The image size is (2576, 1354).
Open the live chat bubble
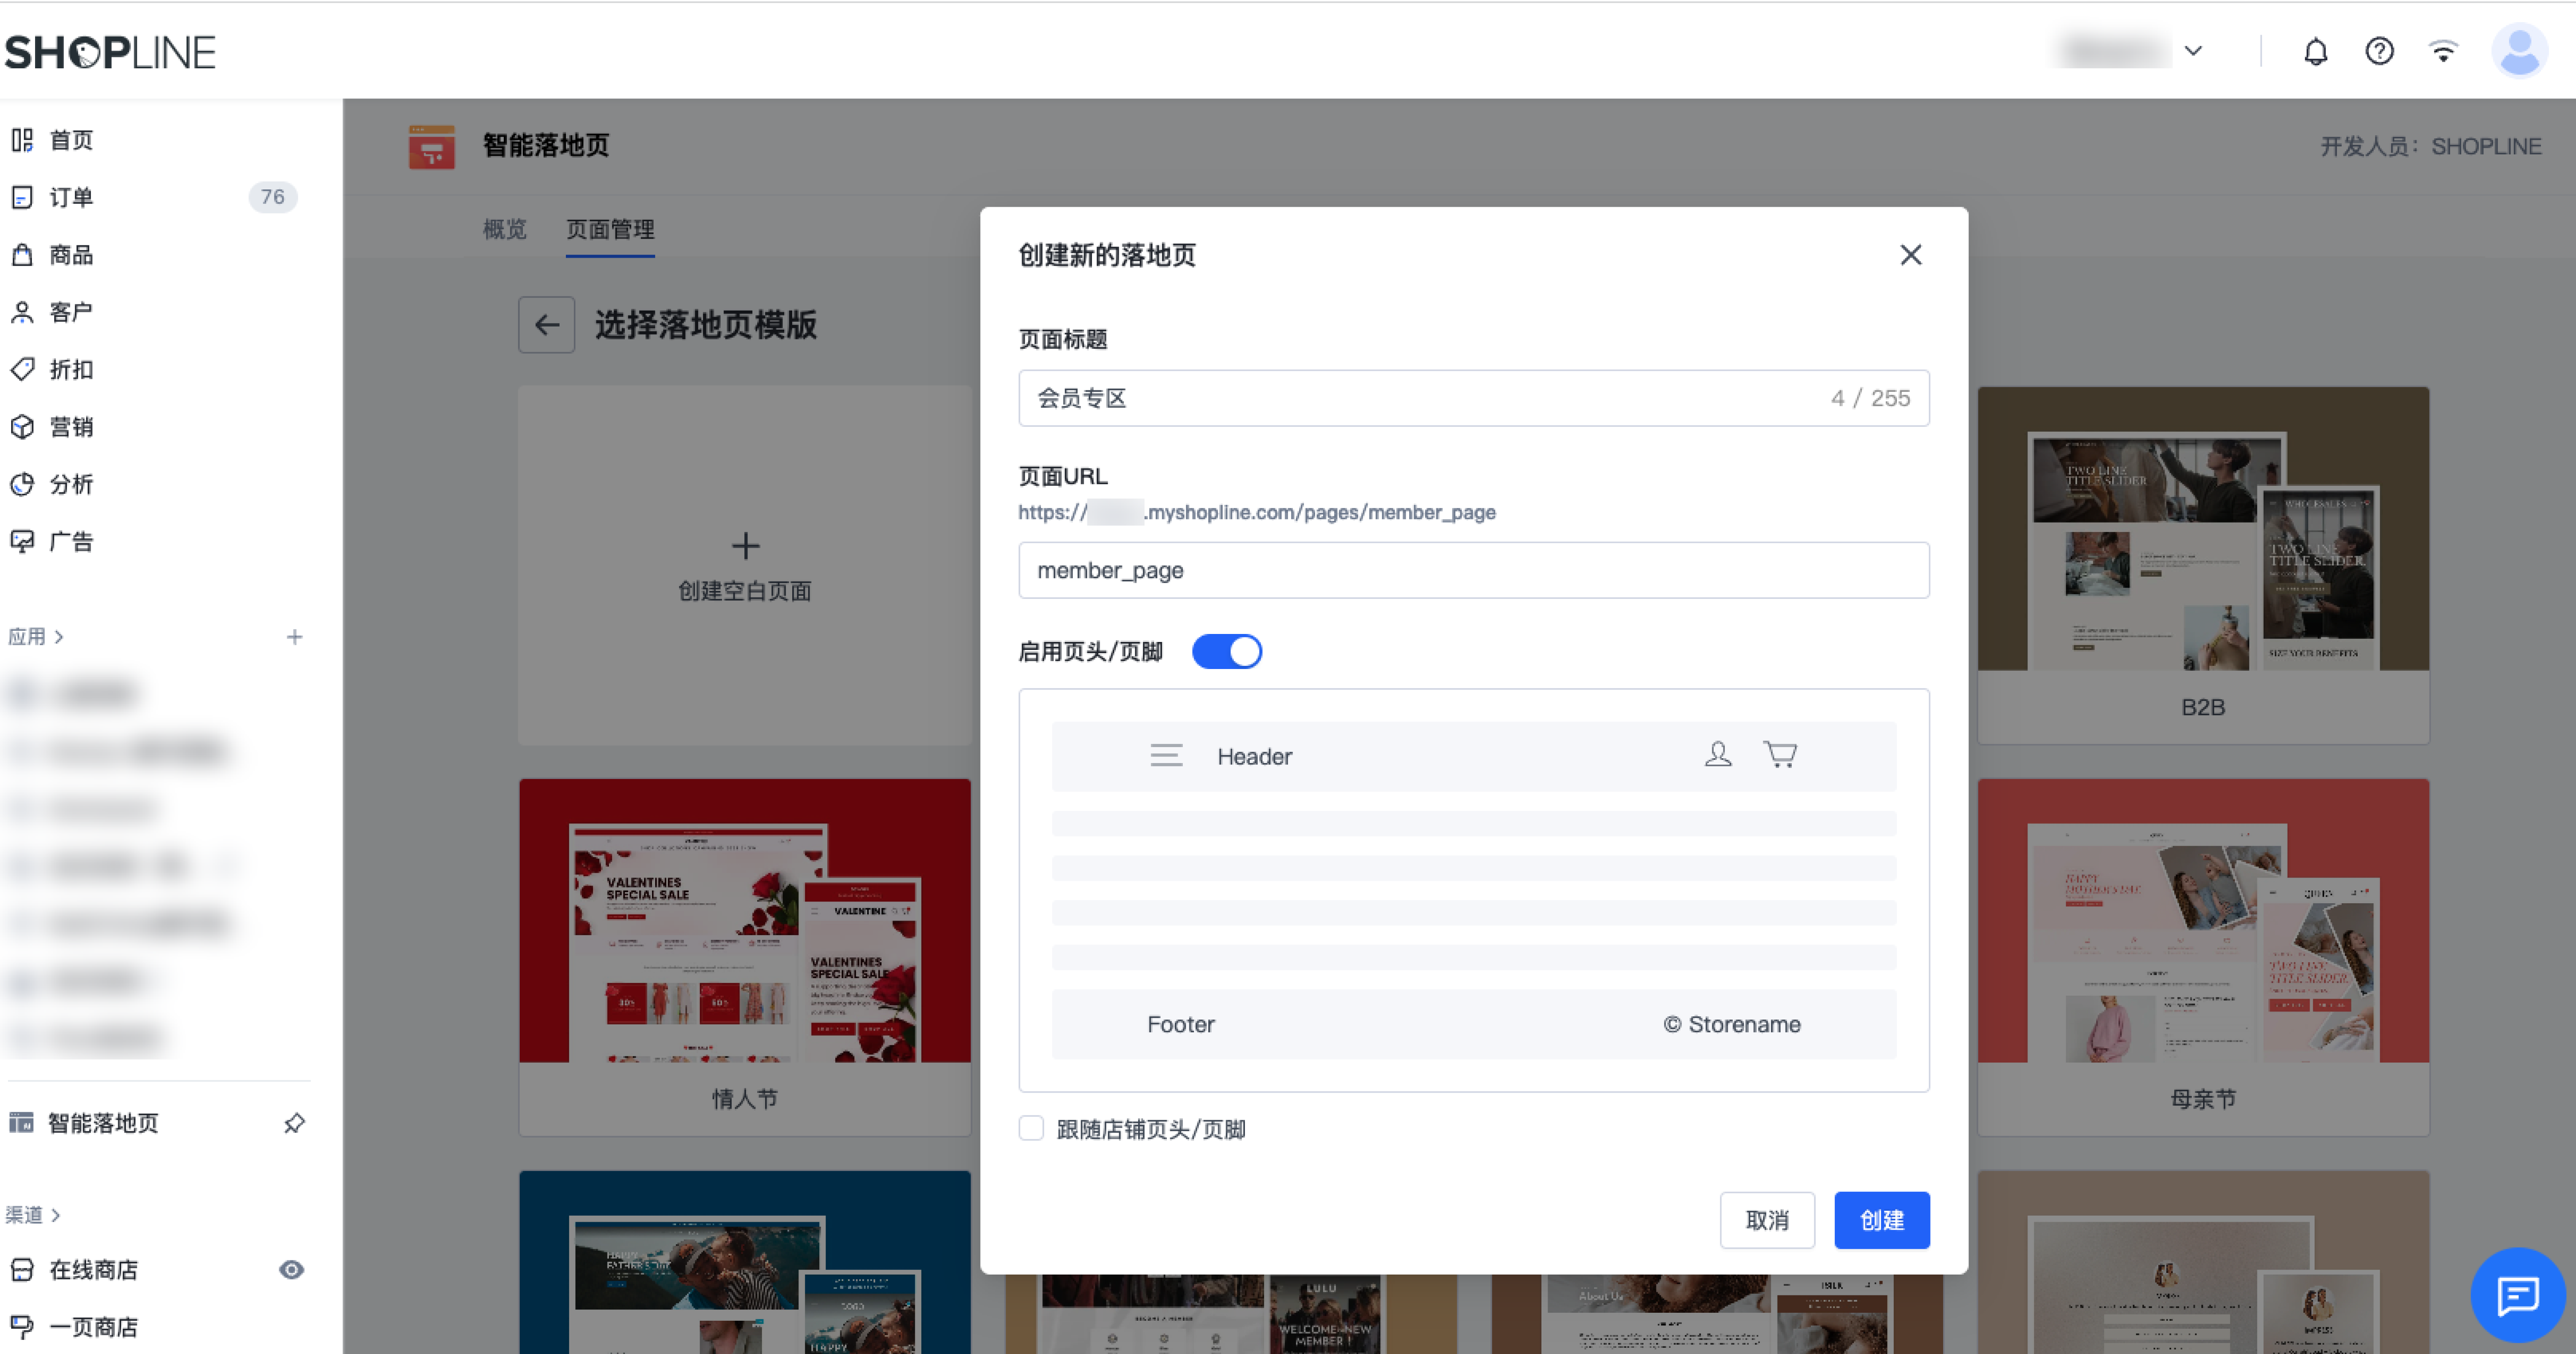point(2517,1296)
